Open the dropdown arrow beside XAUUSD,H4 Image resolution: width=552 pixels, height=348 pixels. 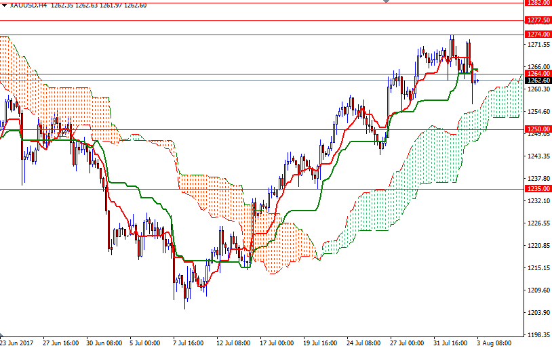pyautogui.click(x=4, y=5)
